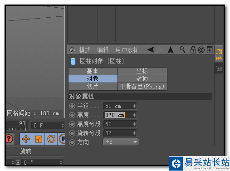Toggle the 高度 animation circle

pos(72,115)
